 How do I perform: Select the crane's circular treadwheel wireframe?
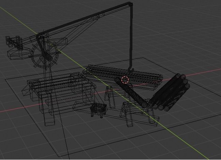[x=45, y=55]
